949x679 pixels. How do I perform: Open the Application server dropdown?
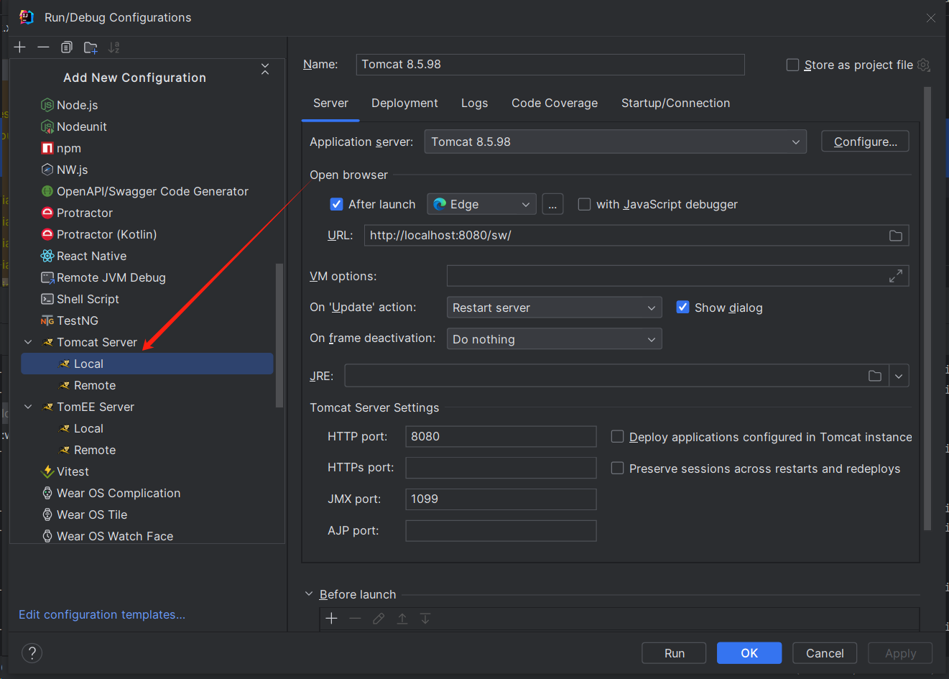(x=616, y=142)
